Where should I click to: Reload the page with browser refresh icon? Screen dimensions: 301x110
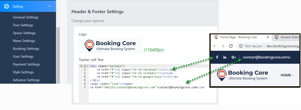coord(231,46)
